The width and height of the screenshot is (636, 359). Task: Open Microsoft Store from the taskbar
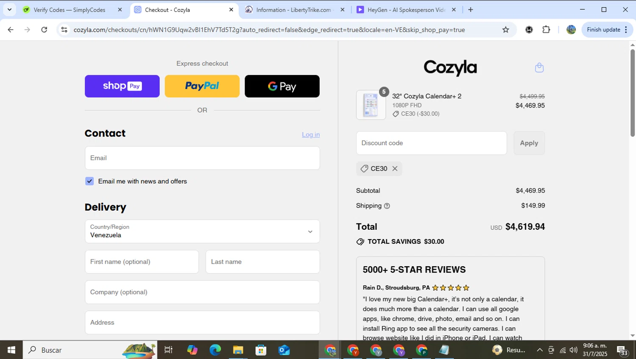261,350
